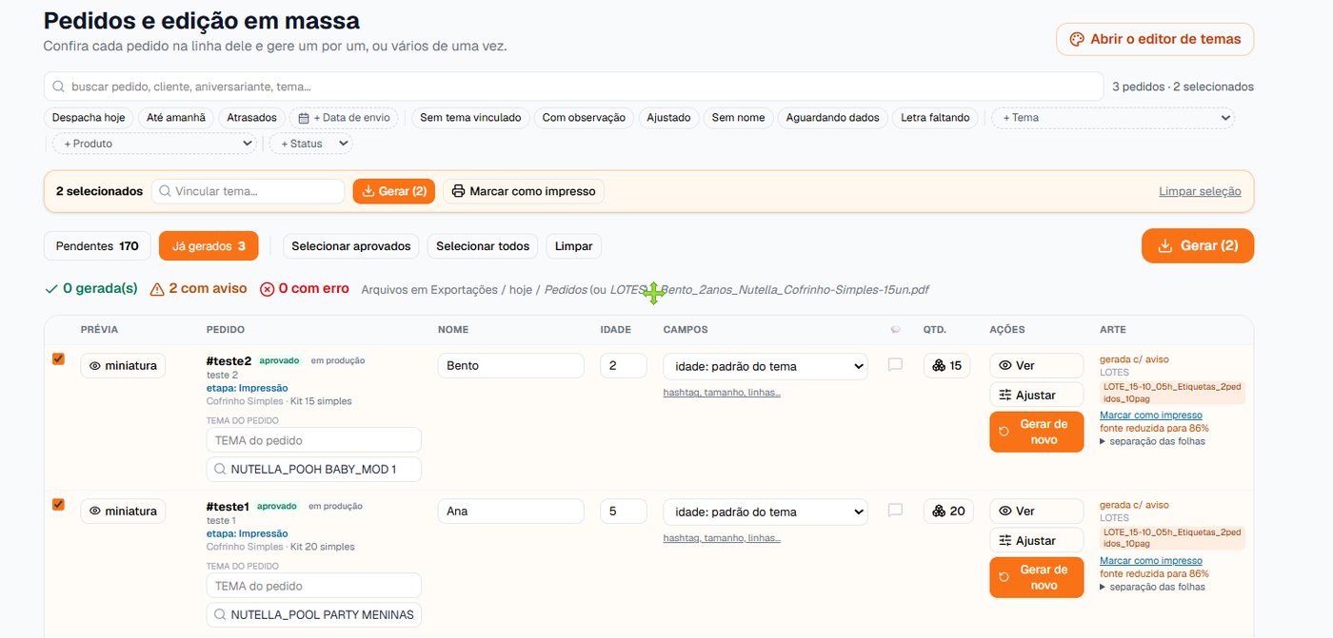Uncheck the #teste2 order checkbox

click(58, 359)
